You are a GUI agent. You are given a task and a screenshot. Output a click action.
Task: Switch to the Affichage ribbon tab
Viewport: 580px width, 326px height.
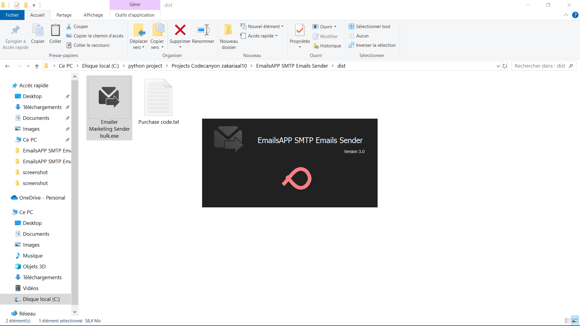click(x=93, y=15)
